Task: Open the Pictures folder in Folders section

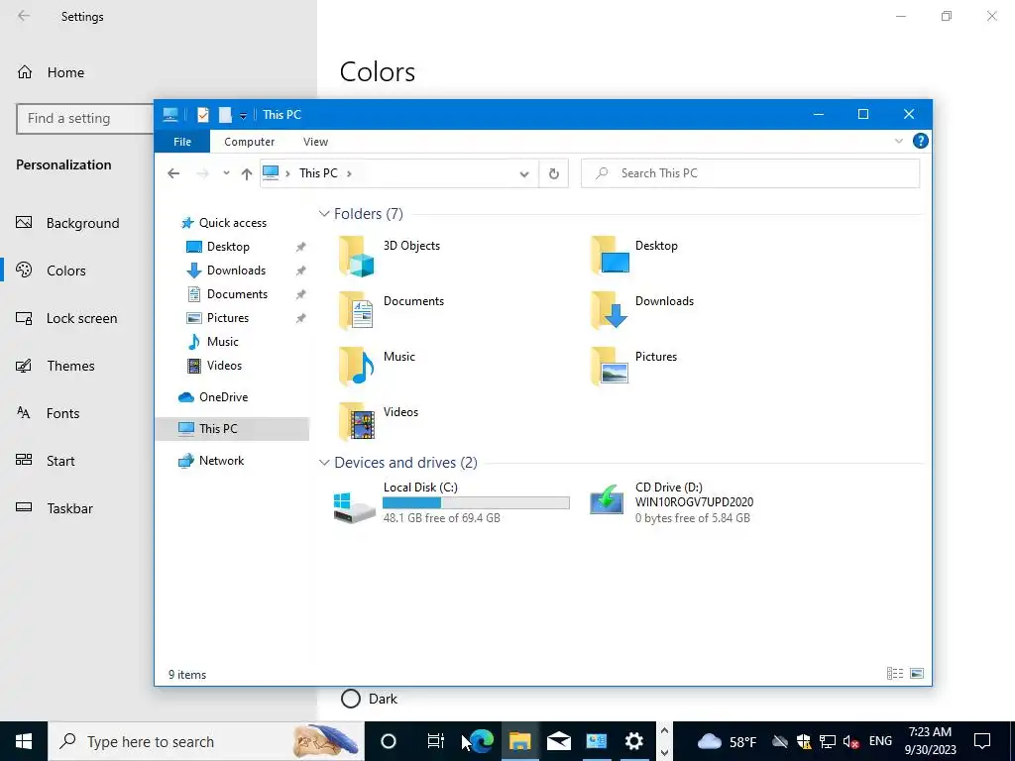Action: [633, 367]
